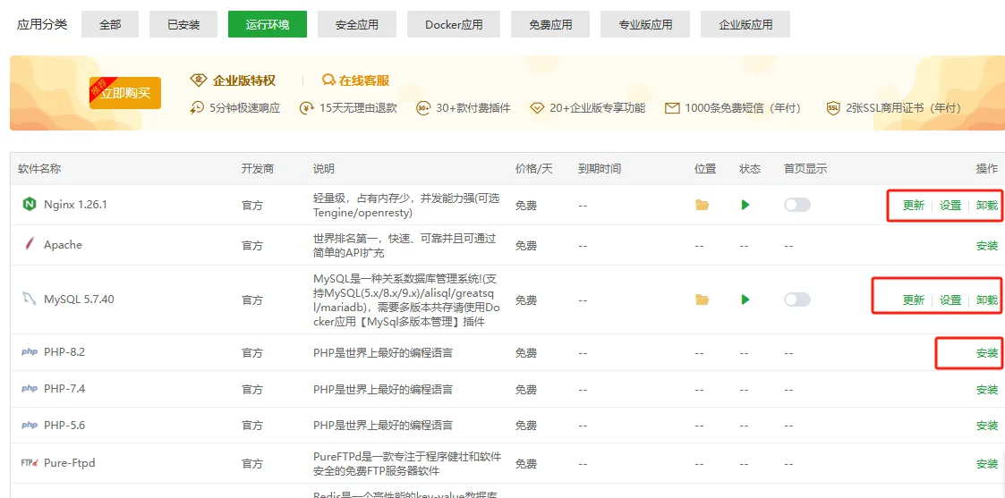Click 更新 for MySQL 5.7.40
Screen dimensions: 1005x498
click(914, 300)
